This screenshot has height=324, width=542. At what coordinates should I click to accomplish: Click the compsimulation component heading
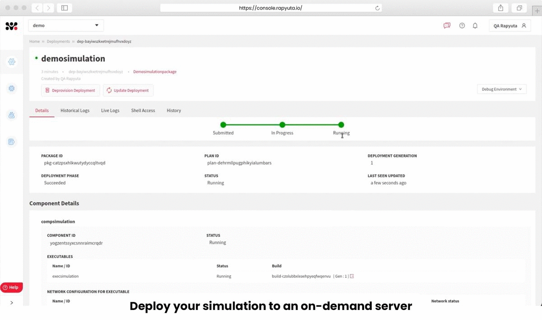pyautogui.click(x=58, y=222)
